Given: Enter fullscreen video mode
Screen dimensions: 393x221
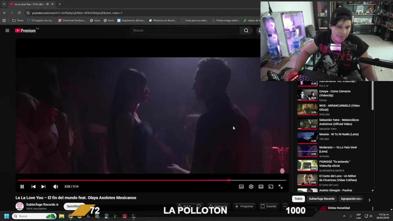Looking at the screenshot, I should click(281, 187).
